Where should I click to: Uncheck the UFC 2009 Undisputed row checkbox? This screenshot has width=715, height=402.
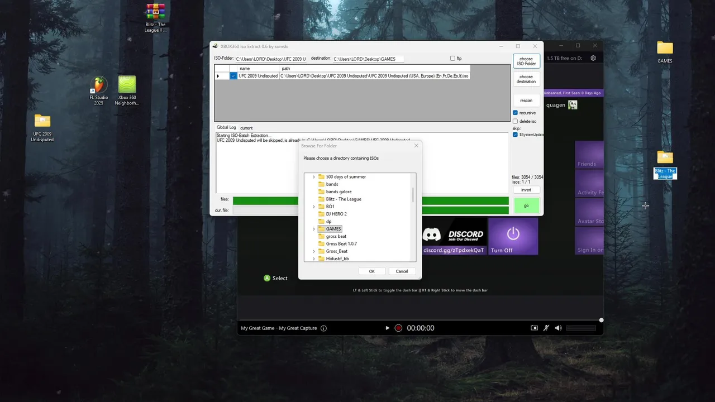click(x=233, y=76)
